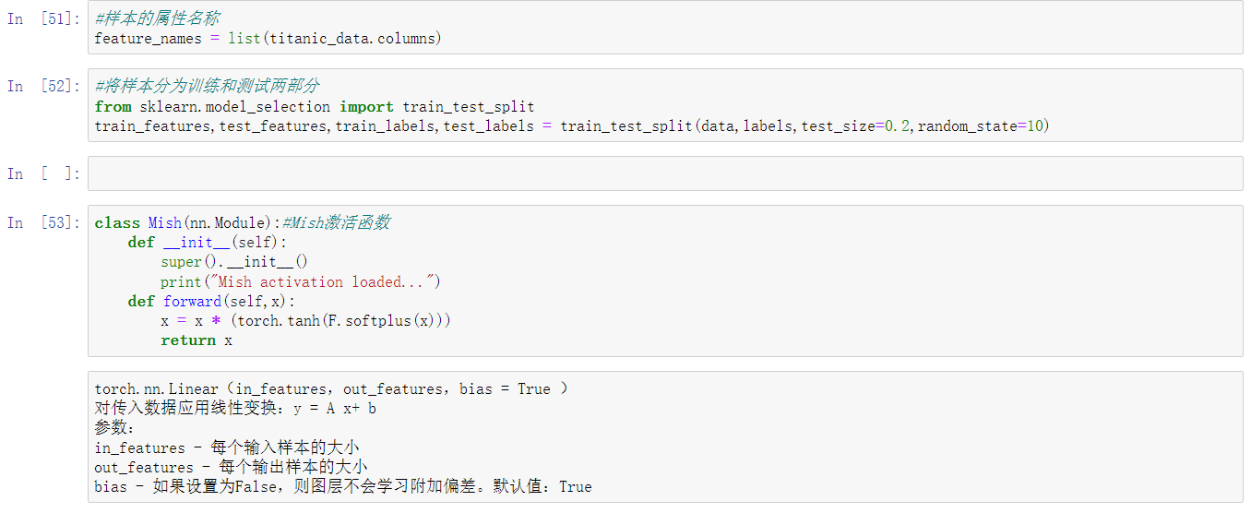The width and height of the screenshot is (1251, 513).
Task: Click the empty code cell input area
Action: coord(664,173)
